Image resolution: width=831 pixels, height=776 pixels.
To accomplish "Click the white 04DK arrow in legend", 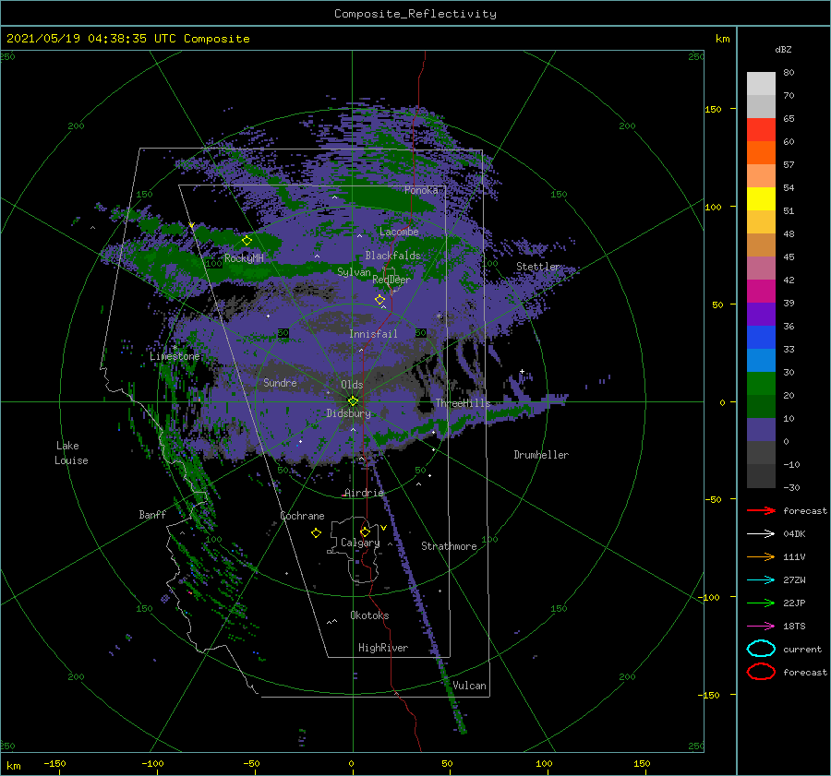I will tap(761, 533).
